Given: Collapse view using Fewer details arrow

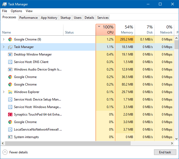Looking at the screenshot, I should coord(5,152).
